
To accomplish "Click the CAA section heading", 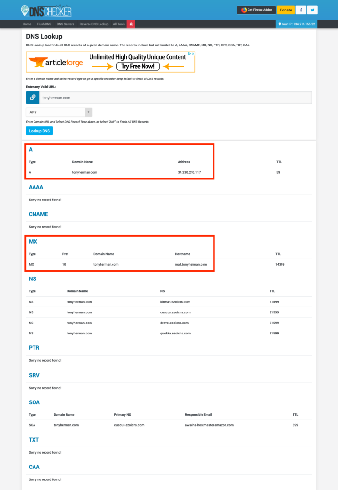I will pyautogui.click(x=34, y=467).
